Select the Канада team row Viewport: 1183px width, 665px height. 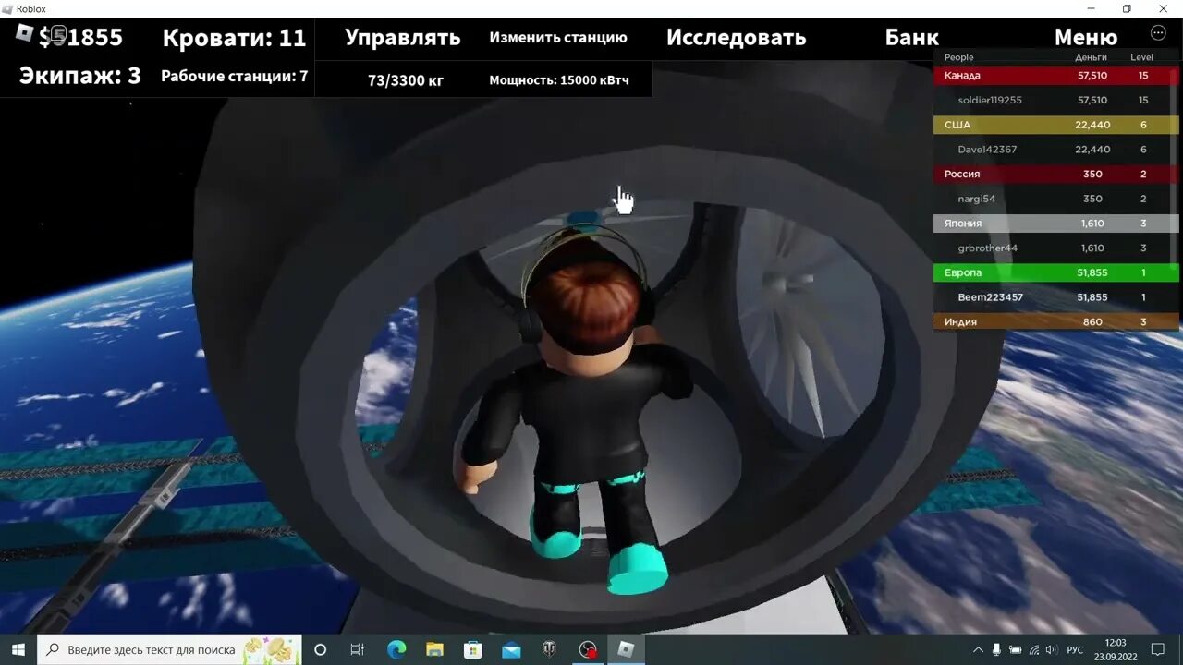click(1055, 75)
